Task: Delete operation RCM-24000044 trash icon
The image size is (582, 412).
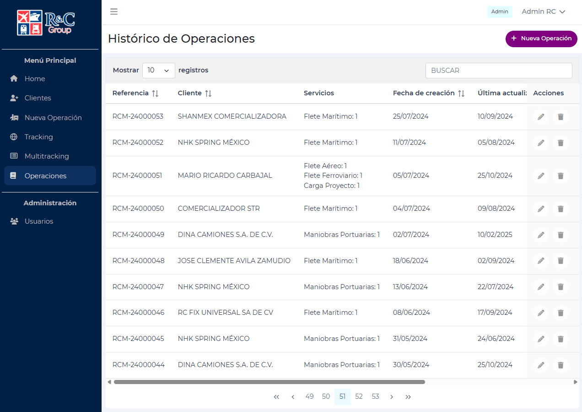Action: (x=560, y=365)
